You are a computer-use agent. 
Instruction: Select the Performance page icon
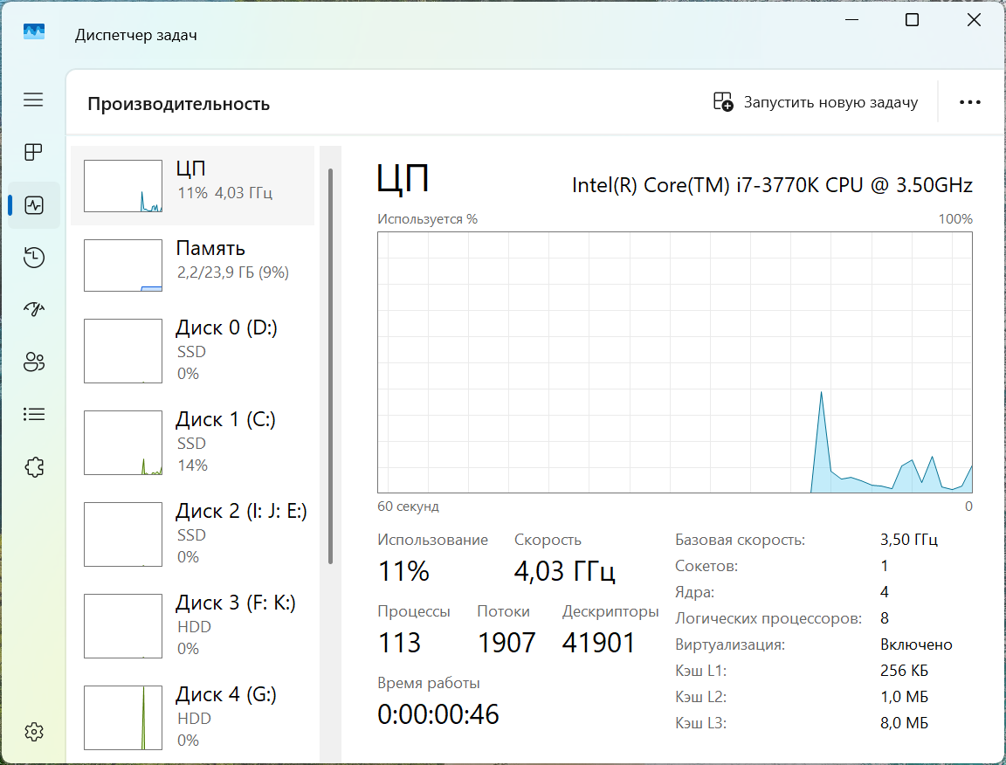[34, 205]
